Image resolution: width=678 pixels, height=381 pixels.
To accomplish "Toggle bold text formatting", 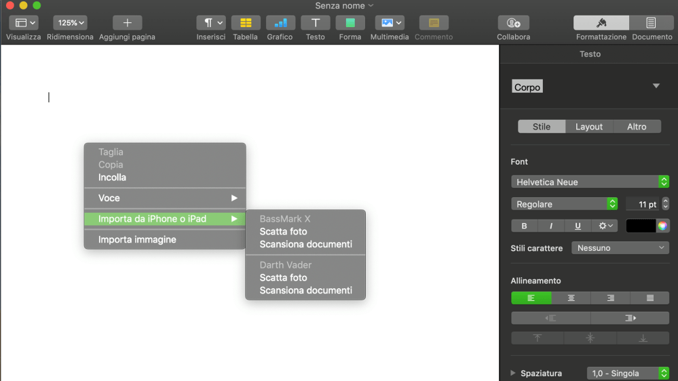I will coord(524,226).
